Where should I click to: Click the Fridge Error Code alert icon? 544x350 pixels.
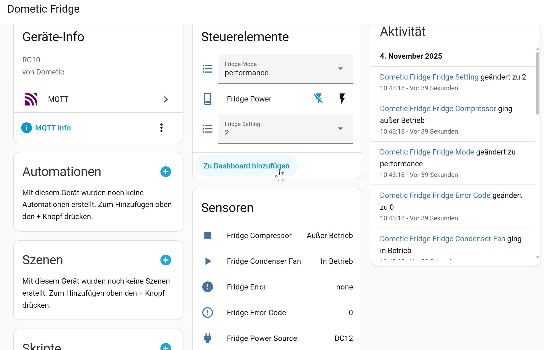coord(207,313)
